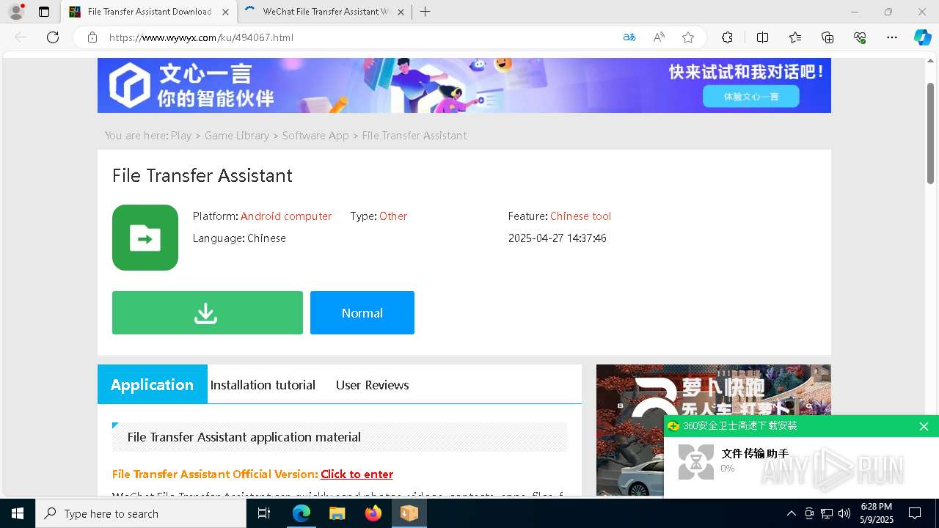Click the taskbar search box
This screenshot has height=528, width=939.
point(141,514)
